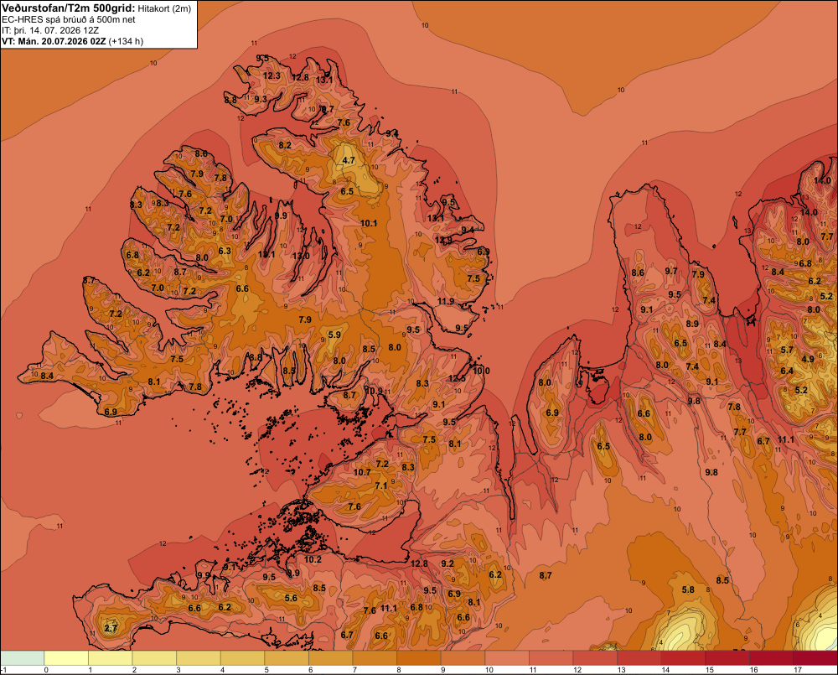Click the '10.0' temperature value on the map
The image size is (838, 675).
(481, 371)
